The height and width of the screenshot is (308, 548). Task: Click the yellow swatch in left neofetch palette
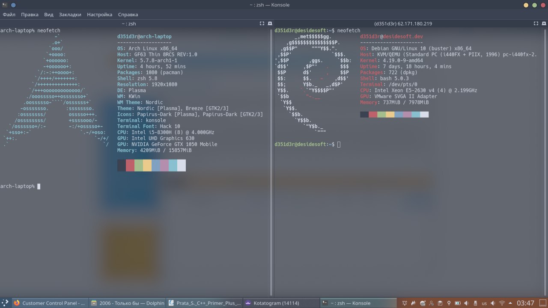(147, 166)
